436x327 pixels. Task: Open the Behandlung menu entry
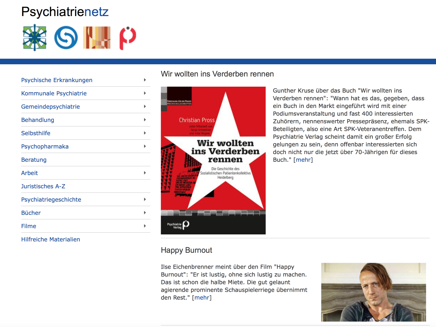(x=38, y=120)
